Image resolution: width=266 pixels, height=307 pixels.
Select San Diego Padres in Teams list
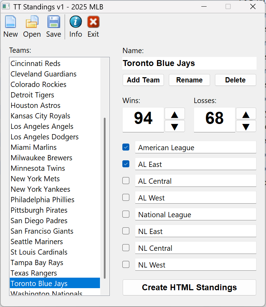pyautogui.click(x=55, y=221)
